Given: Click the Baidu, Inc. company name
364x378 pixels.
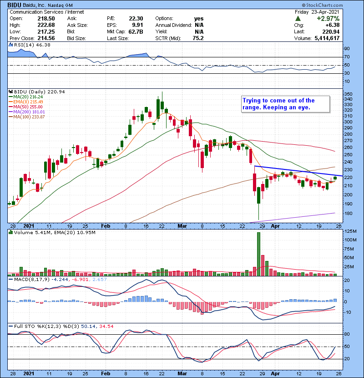Looking at the screenshot, I should pyautogui.click(x=34, y=5).
